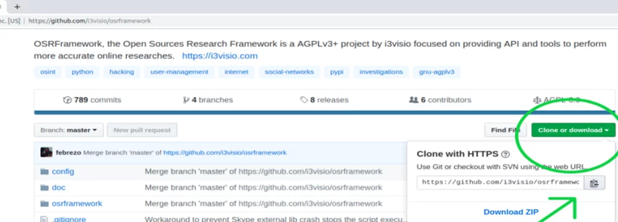The width and height of the screenshot is (618, 222).
Task: Open doc row's Merge branch commit message
Action: click(263, 187)
